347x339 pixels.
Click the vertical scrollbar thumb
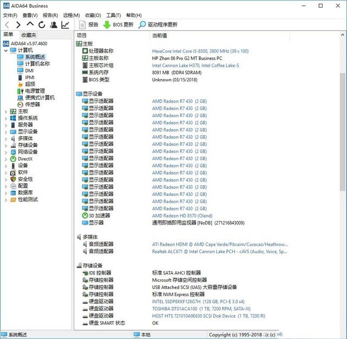click(x=343, y=131)
